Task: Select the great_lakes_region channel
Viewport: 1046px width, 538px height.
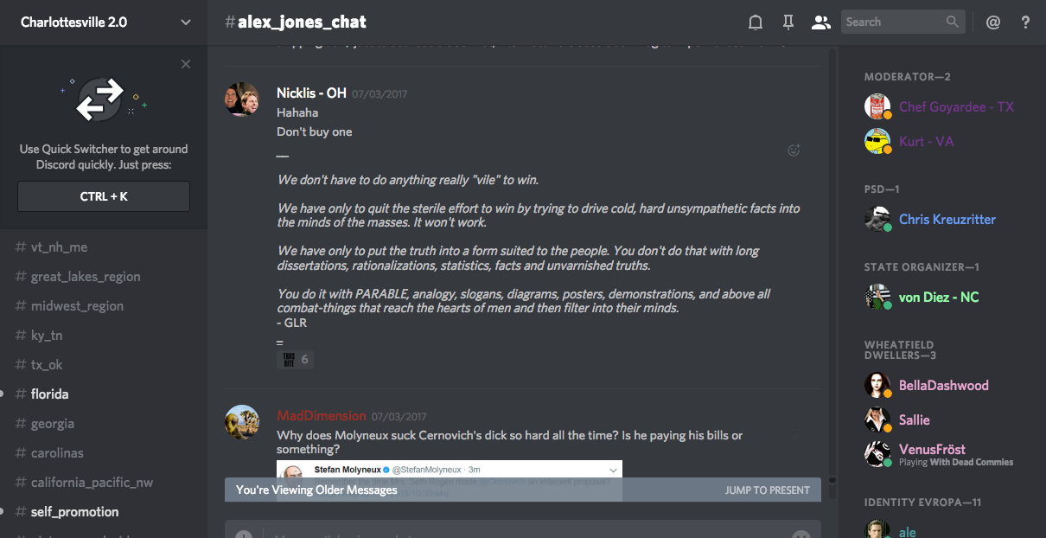Action: [x=85, y=277]
